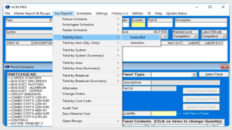Open the History (+) menu
This screenshot has width=232, height=130.
[x=120, y=14]
